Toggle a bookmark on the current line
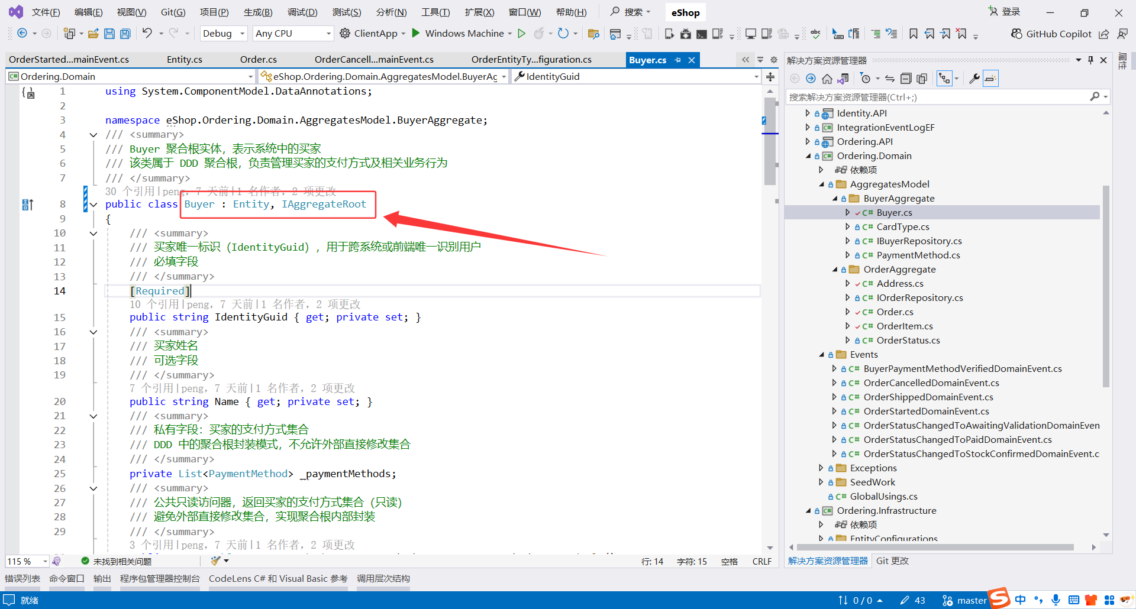The width and height of the screenshot is (1136, 609). (914, 34)
